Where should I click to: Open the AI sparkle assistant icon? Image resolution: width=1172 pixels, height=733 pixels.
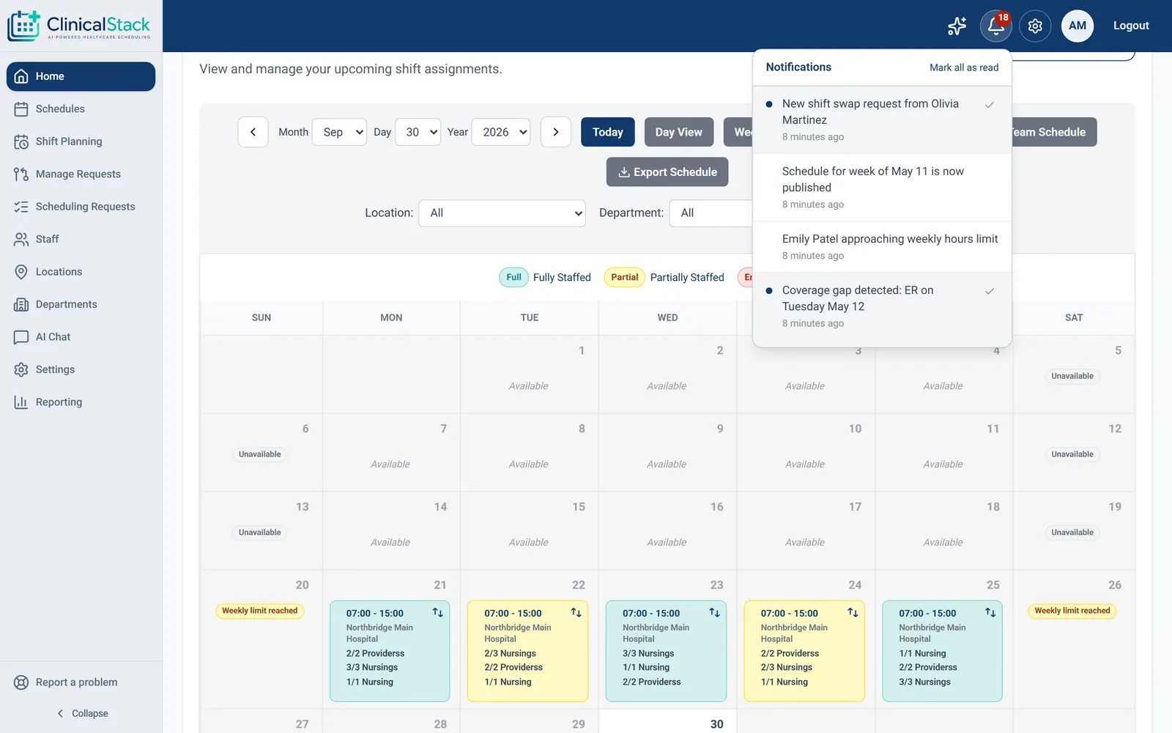(x=957, y=26)
